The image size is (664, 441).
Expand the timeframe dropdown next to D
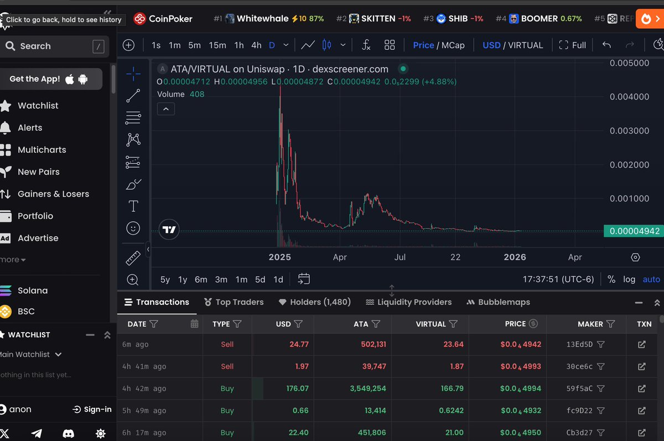click(x=286, y=45)
